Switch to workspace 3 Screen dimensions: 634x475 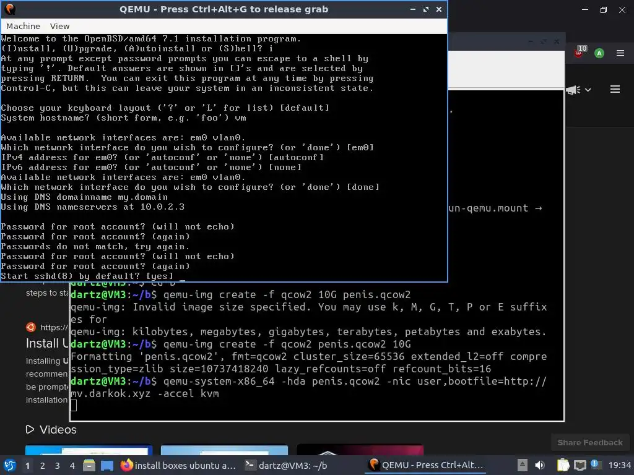click(57, 466)
